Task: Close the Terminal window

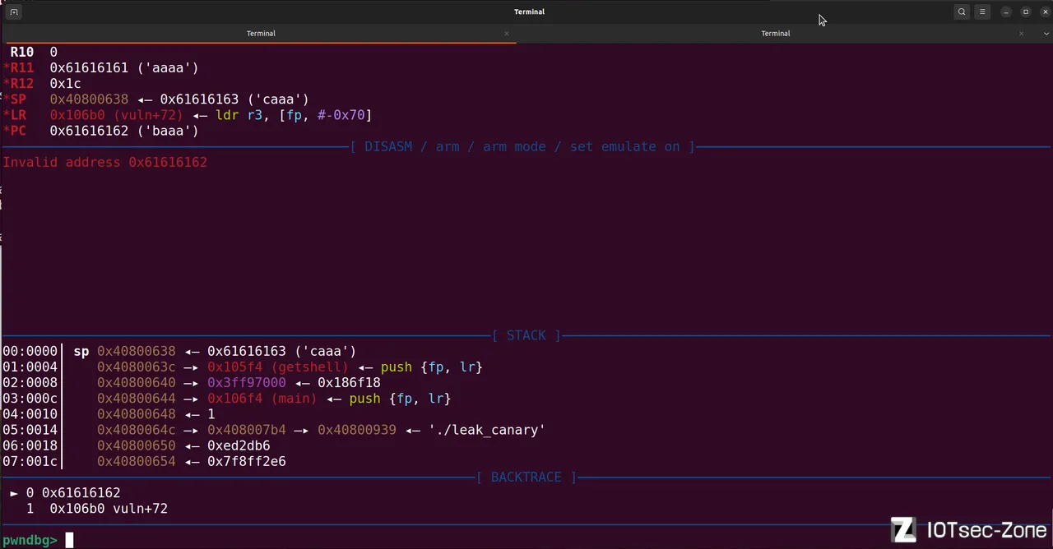Action: tap(1046, 12)
